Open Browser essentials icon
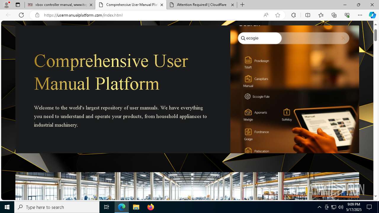This screenshot has width=379, height=213. (x=347, y=15)
